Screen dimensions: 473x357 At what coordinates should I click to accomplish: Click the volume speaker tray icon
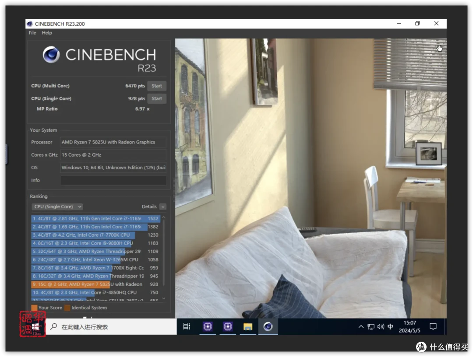coord(381,326)
